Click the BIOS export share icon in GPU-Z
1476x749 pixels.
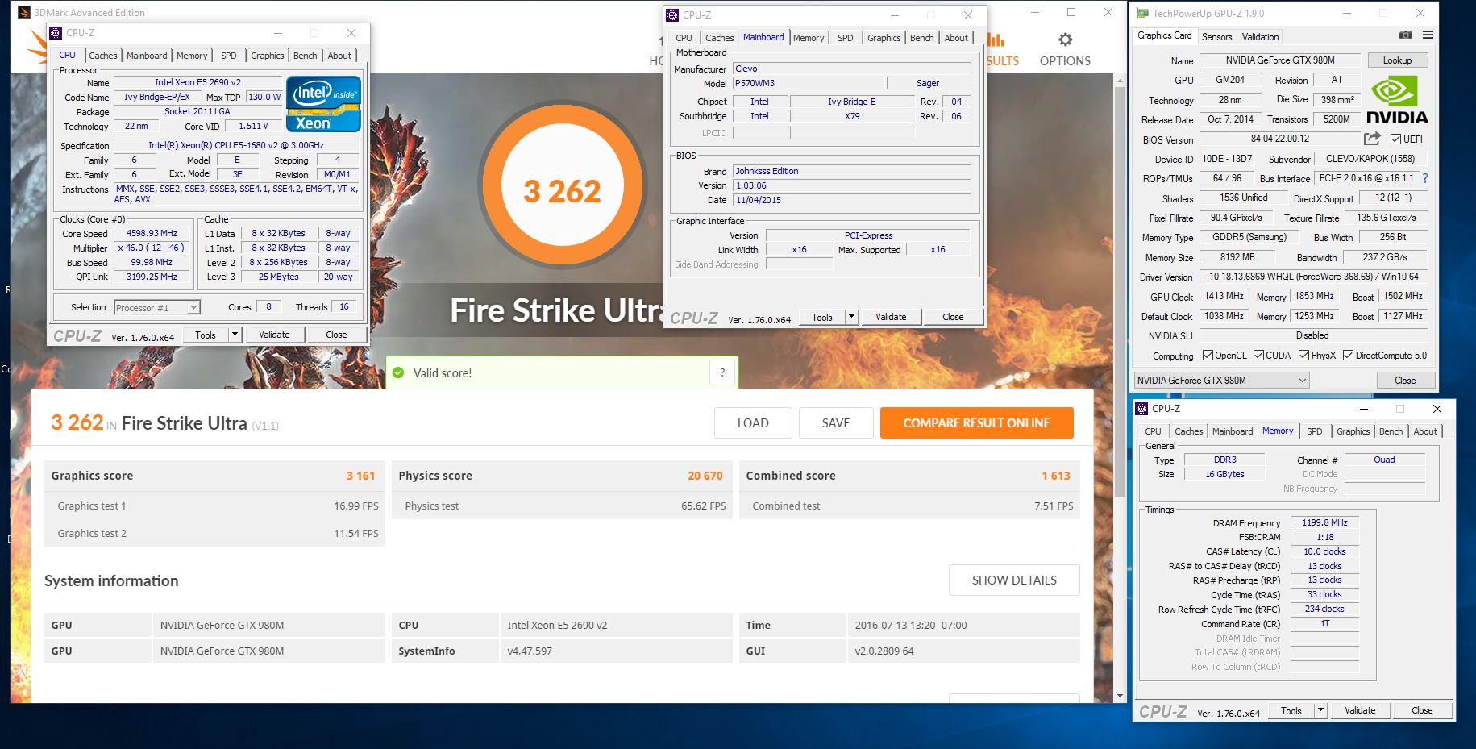[1372, 139]
